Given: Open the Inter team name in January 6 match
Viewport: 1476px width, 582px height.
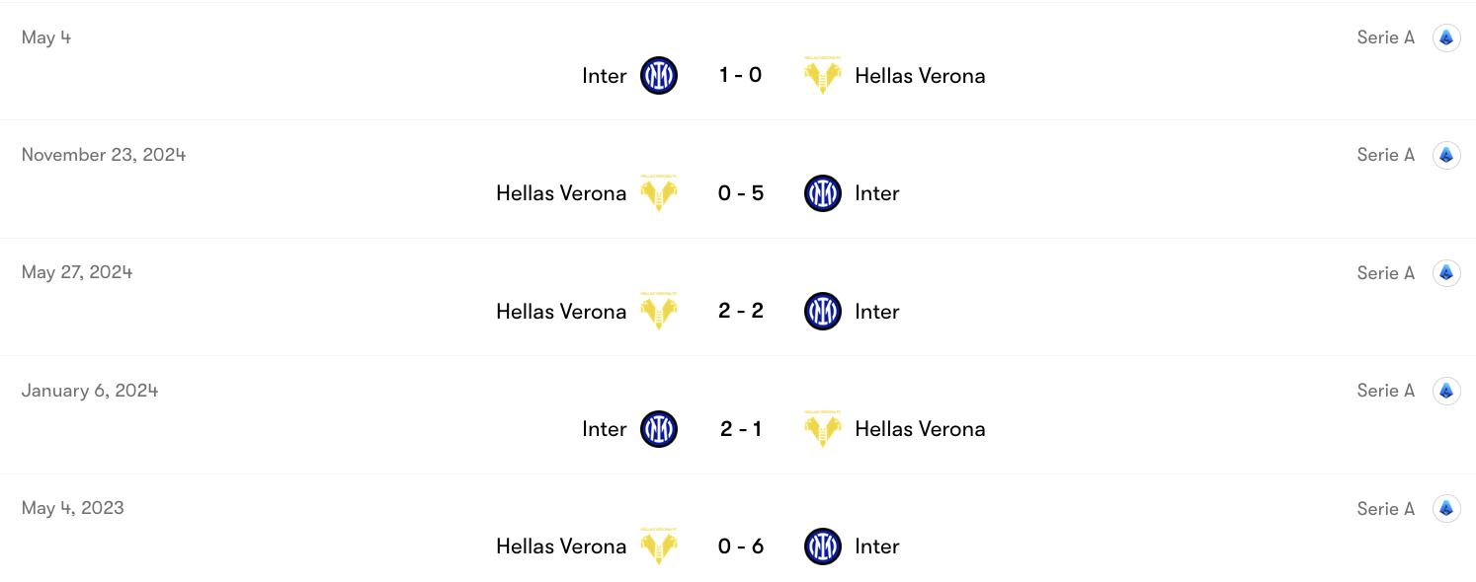Looking at the screenshot, I should tap(604, 429).
